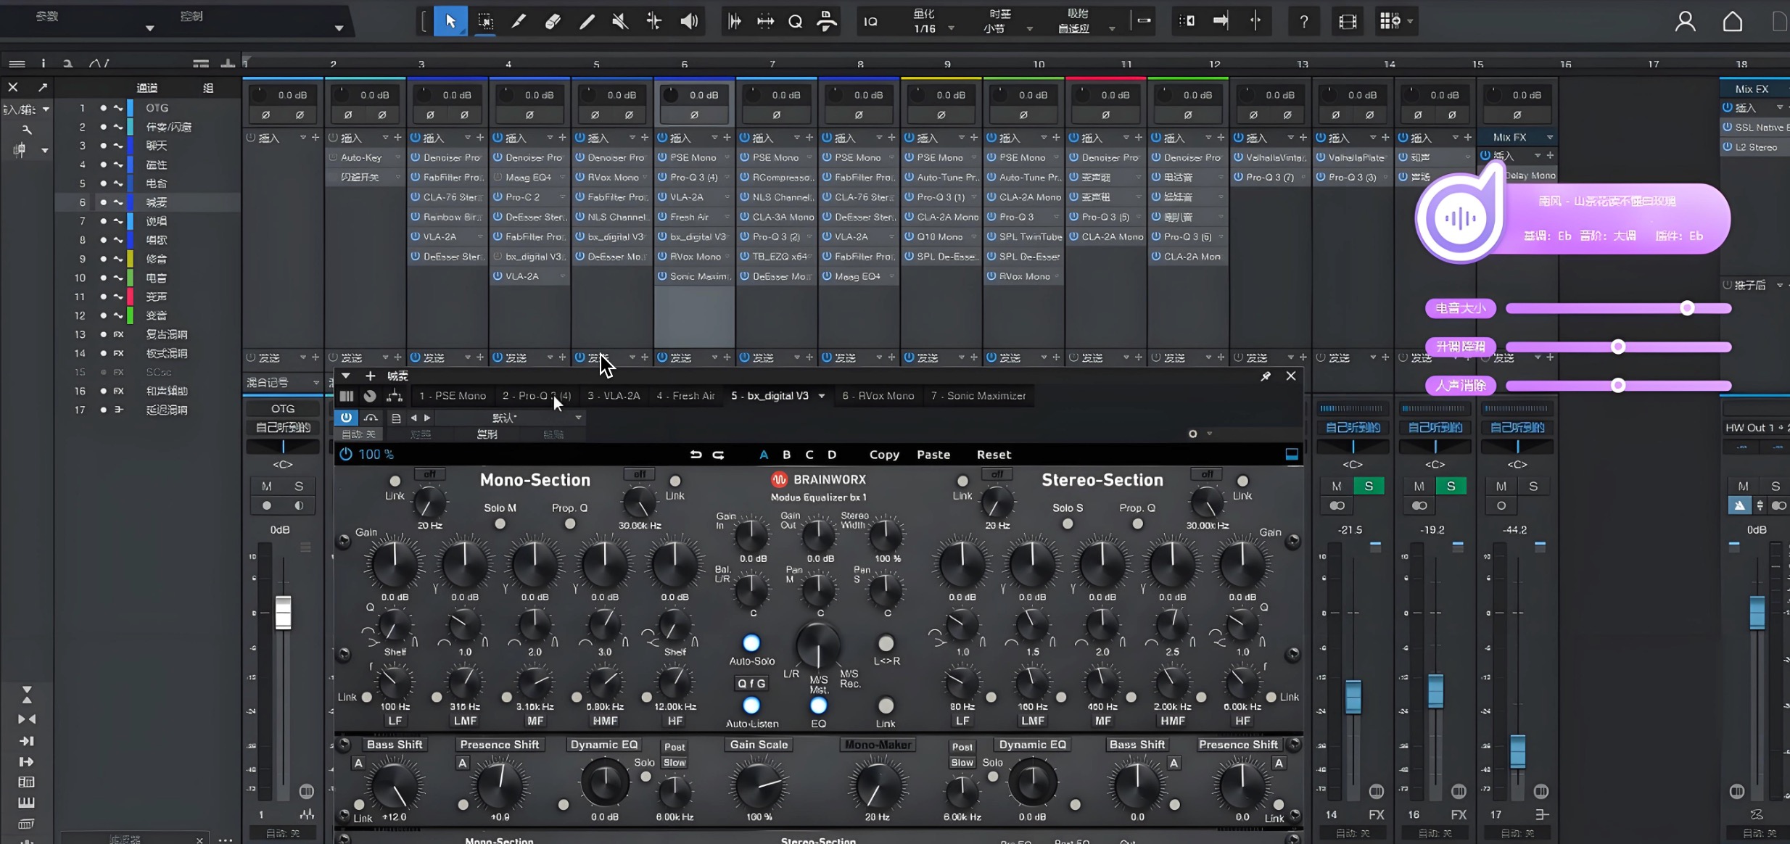Click the Mono-Maker label button
The height and width of the screenshot is (844, 1790).
click(878, 745)
